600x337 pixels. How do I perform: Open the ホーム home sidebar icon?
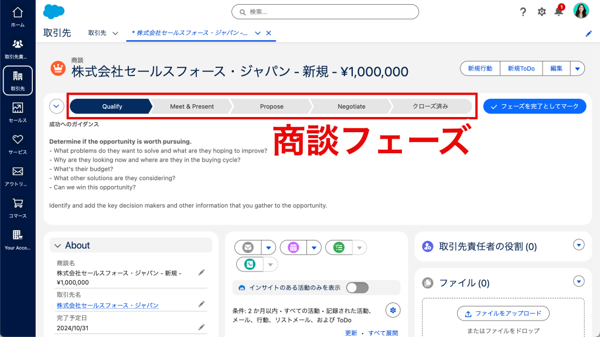tap(18, 17)
